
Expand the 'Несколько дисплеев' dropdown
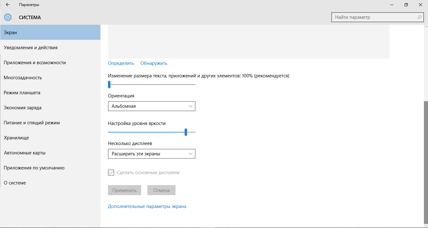[151, 154]
